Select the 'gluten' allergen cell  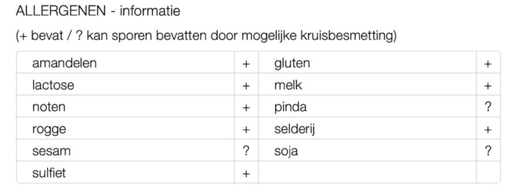[292, 63]
